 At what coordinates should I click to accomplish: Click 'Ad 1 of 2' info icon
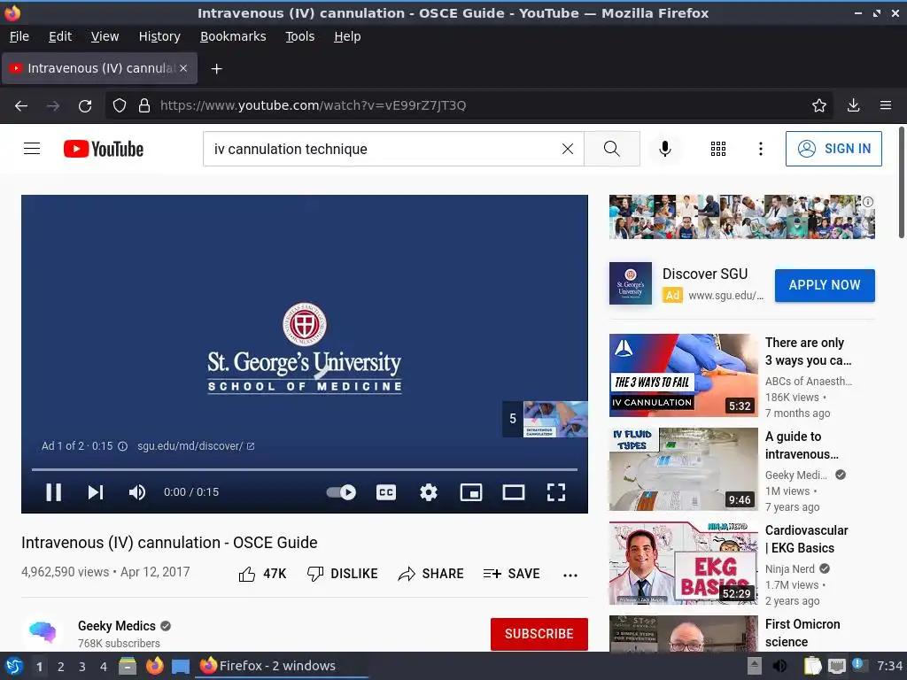(122, 446)
